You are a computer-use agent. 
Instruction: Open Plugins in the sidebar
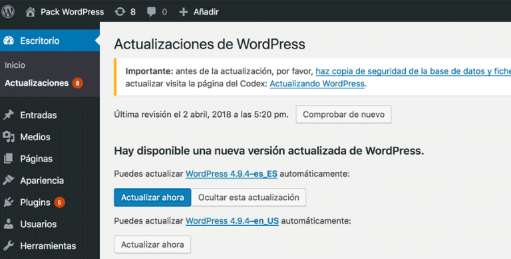point(35,203)
